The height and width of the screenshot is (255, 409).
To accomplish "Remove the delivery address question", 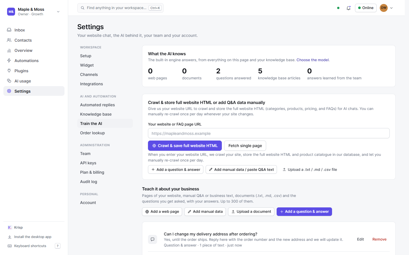I will click(x=379, y=239).
